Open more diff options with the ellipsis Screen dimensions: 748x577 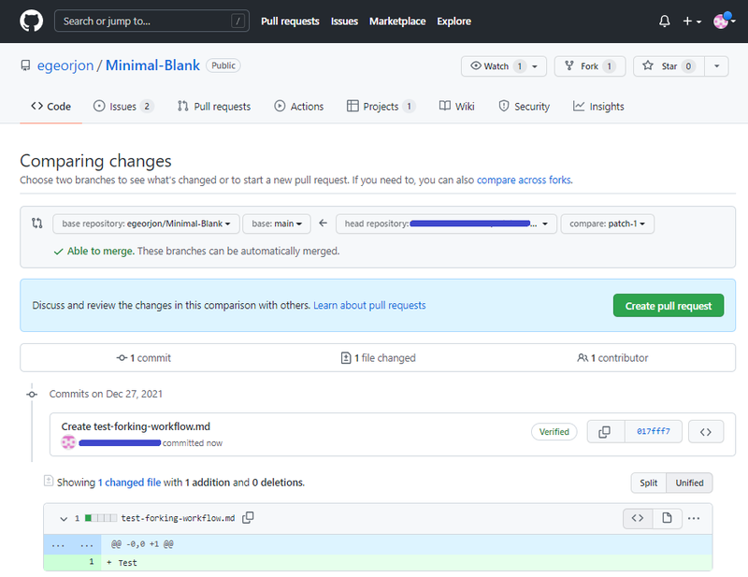[695, 518]
